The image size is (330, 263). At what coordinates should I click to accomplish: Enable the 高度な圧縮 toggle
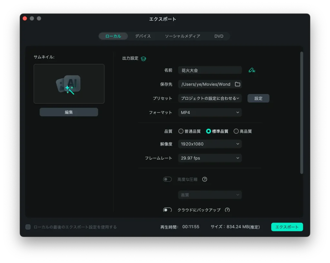pyautogui.click(x=167, y=179)
